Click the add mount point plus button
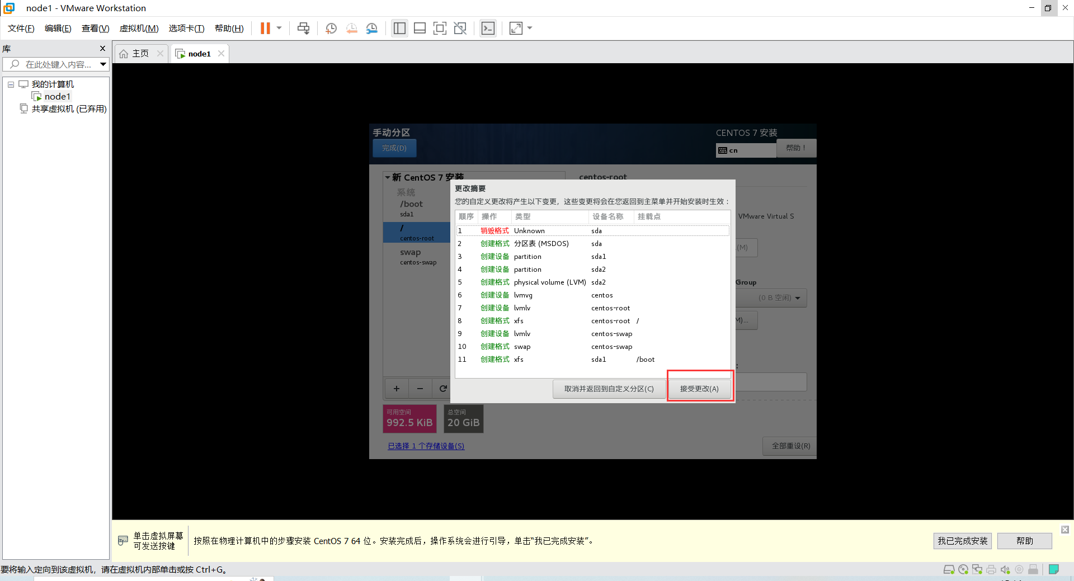Image resolution: width=1074 pixels, height=581 pixels. coord(397,389)
